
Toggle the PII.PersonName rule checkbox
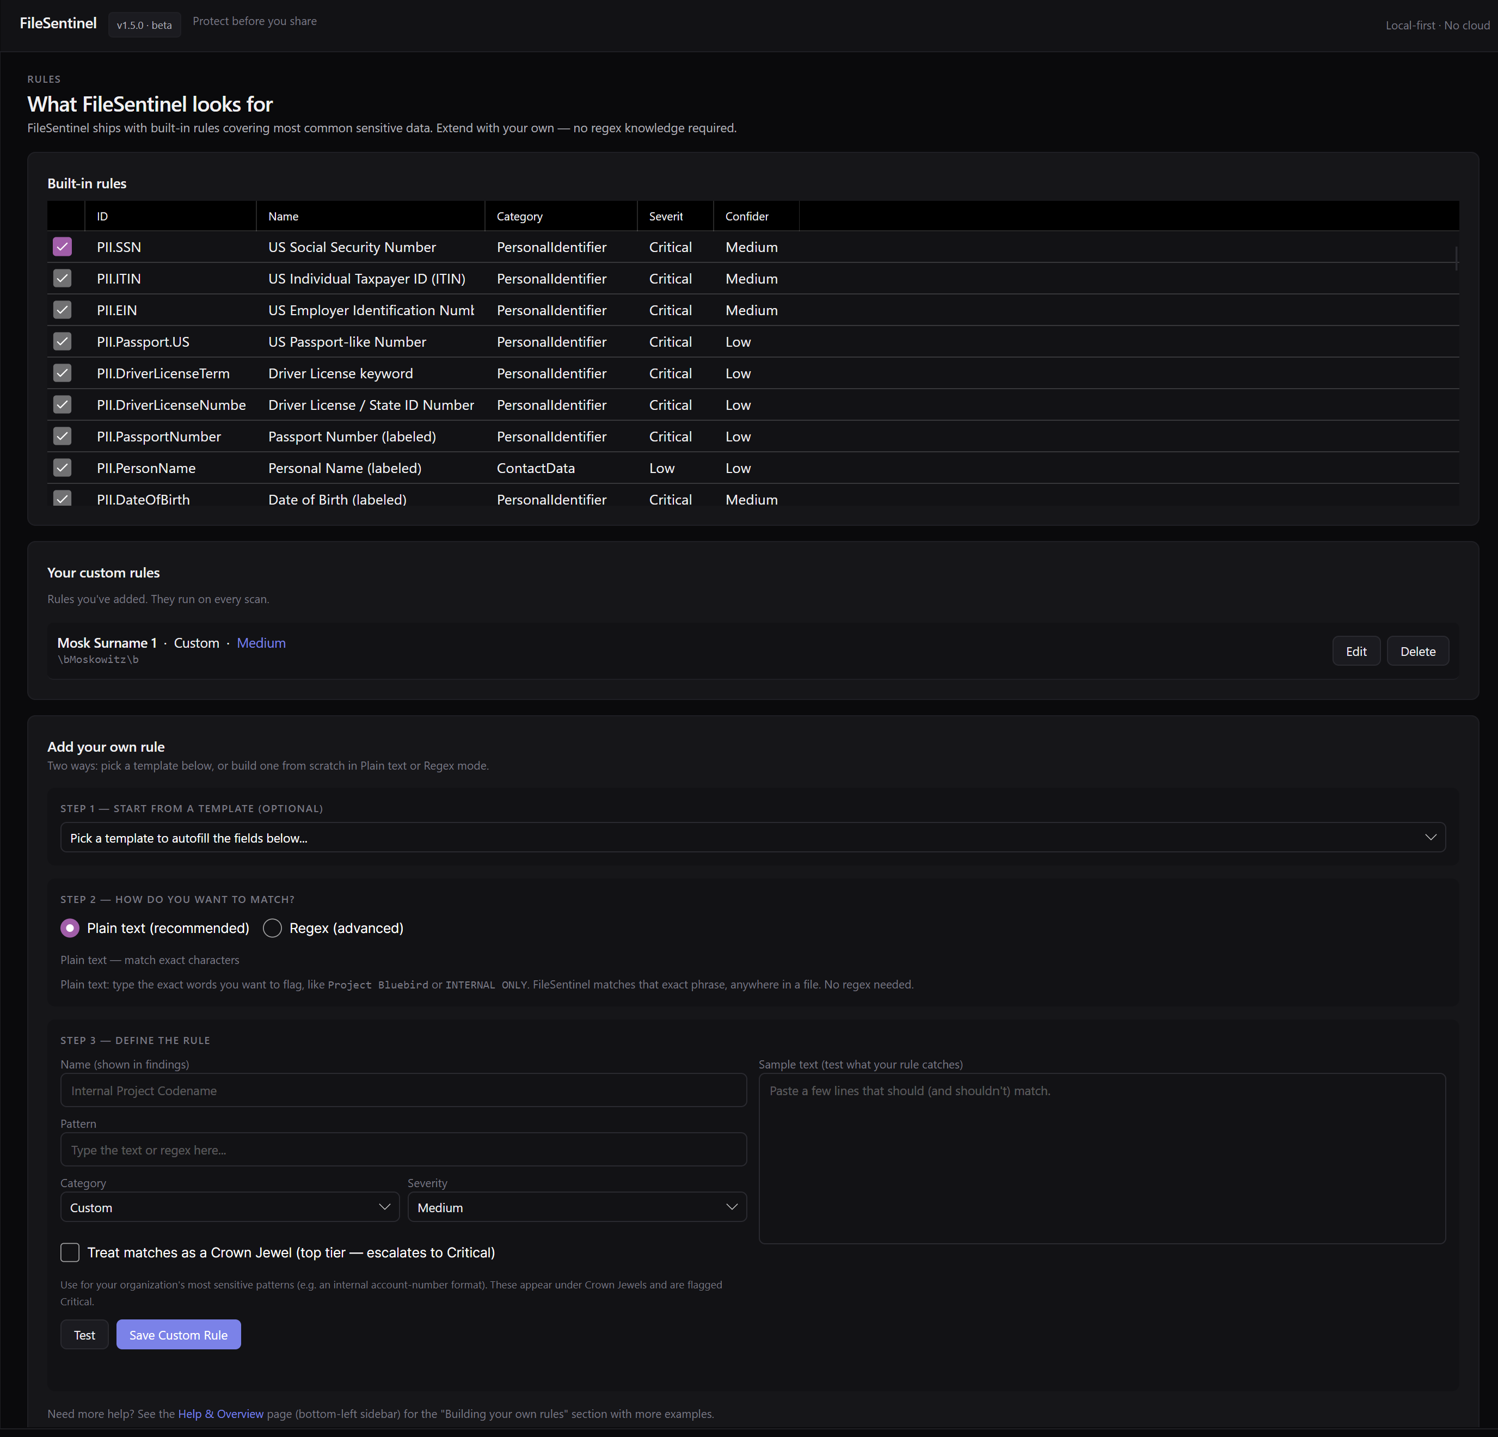click(x=62, y=468)
